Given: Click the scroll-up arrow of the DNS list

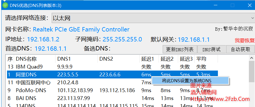Looking at the screenshot, I should click(252, 58).
